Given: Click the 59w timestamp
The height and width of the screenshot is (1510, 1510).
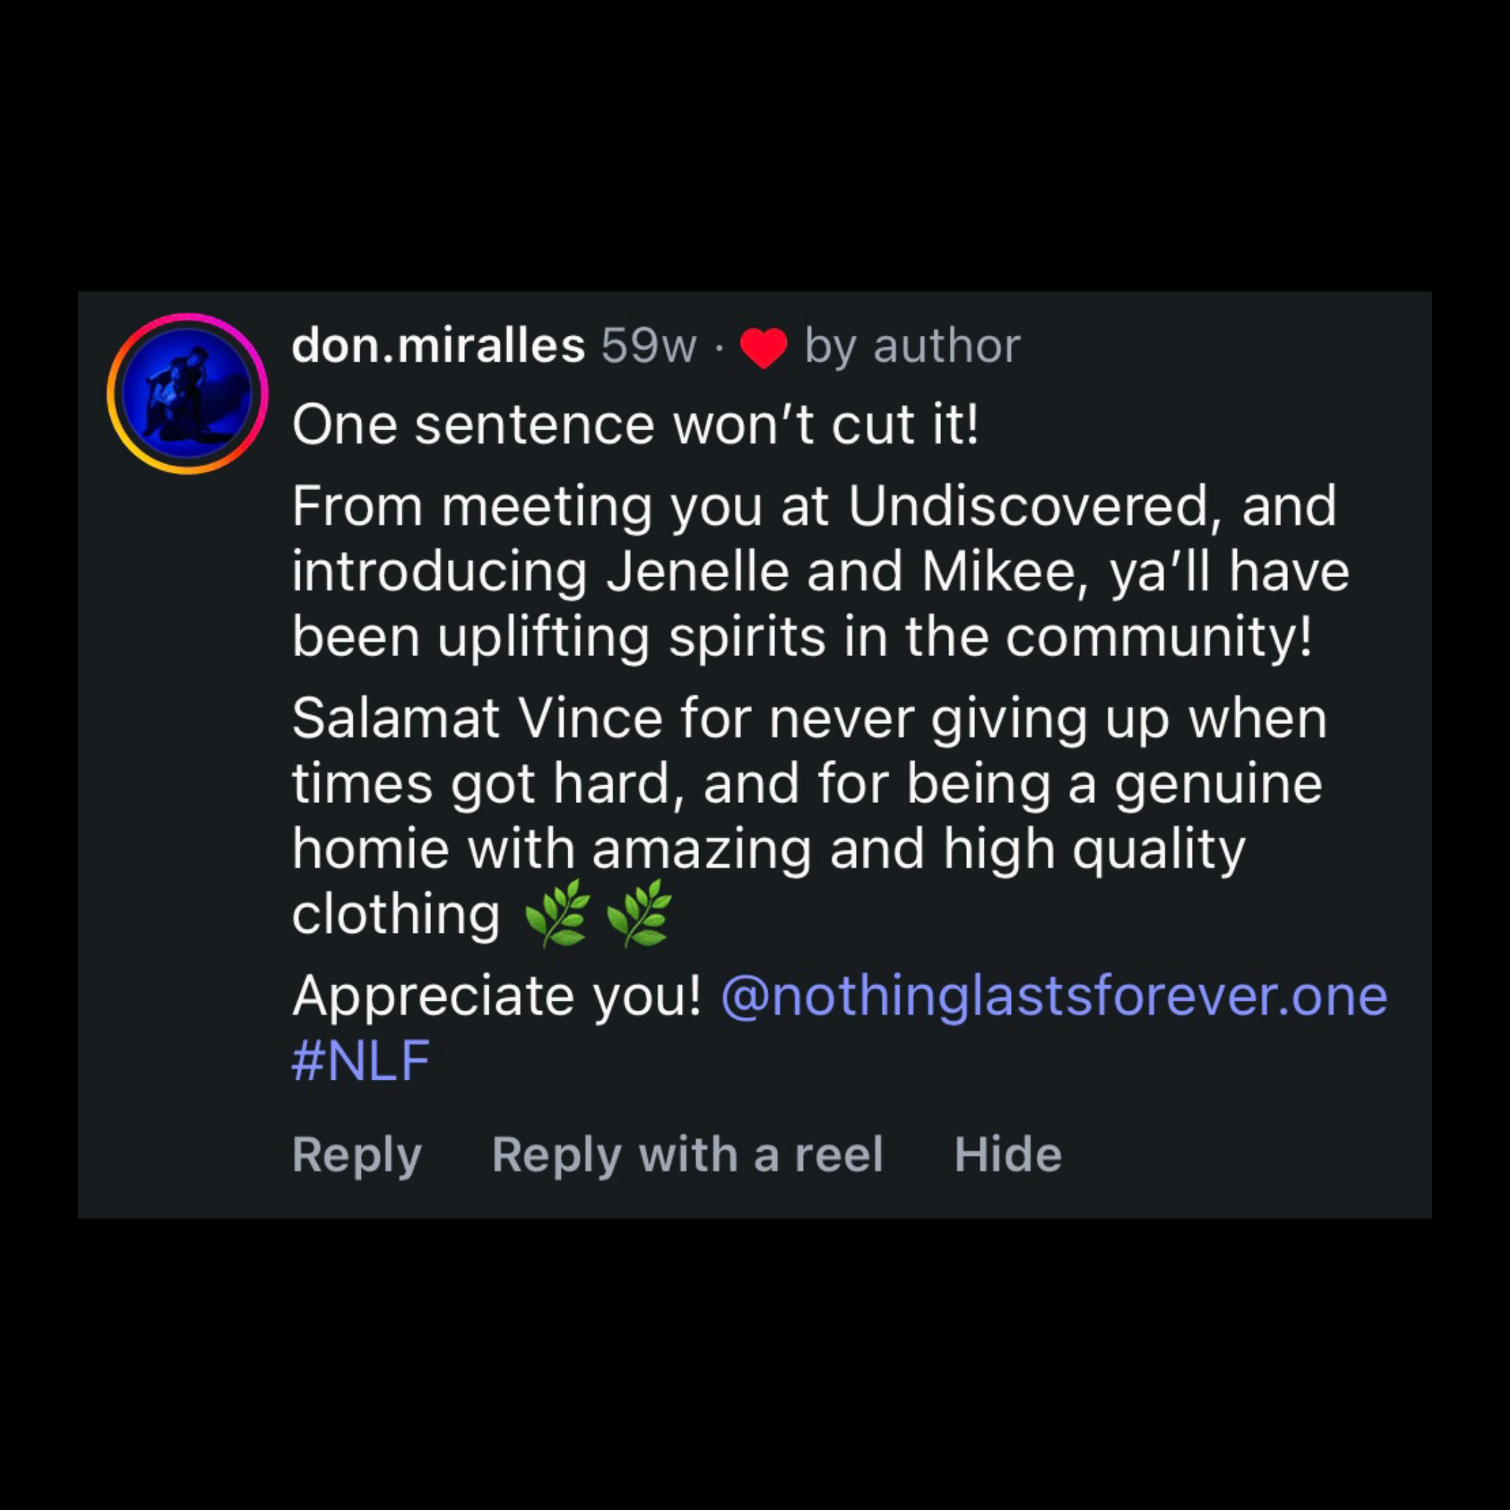Looking at the screenshot, I should [649, 345].
